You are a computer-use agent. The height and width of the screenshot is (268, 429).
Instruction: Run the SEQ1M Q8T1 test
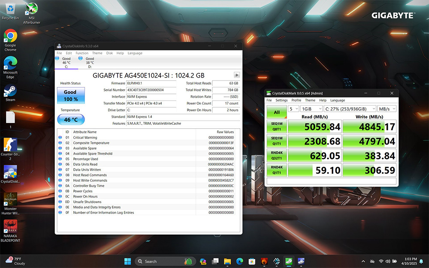pos(277,126)
